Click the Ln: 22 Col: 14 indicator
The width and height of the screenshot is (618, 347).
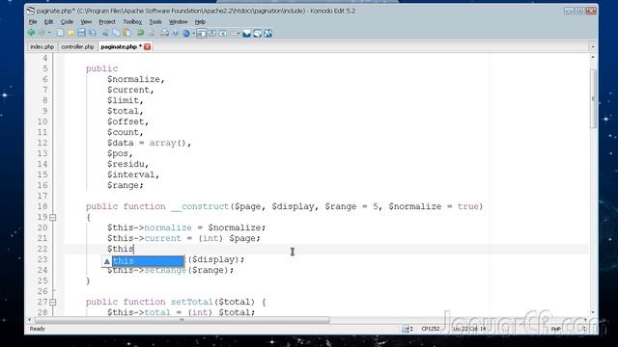(x=469, y=329)
